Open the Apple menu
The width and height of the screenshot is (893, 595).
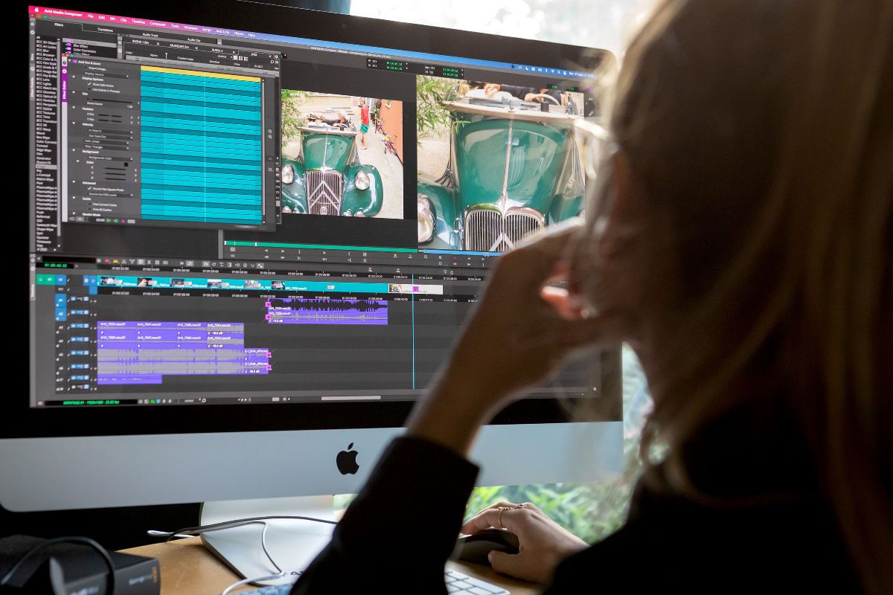coord(36,10)
